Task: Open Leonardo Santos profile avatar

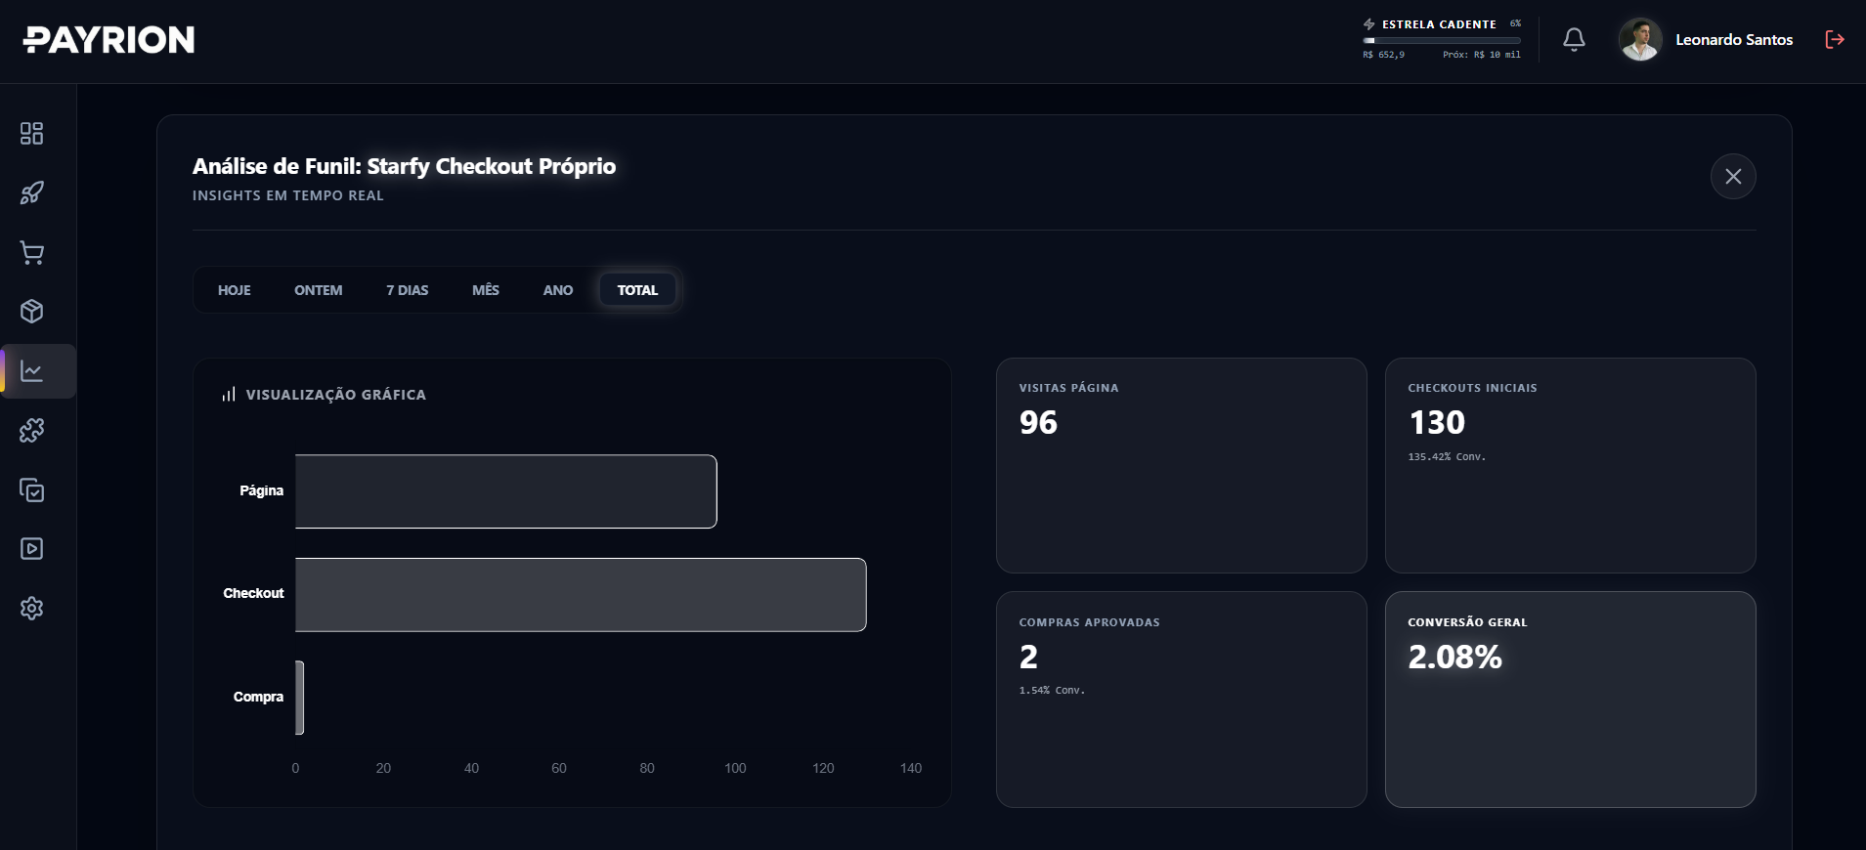Action: (x=1639, y=39)
